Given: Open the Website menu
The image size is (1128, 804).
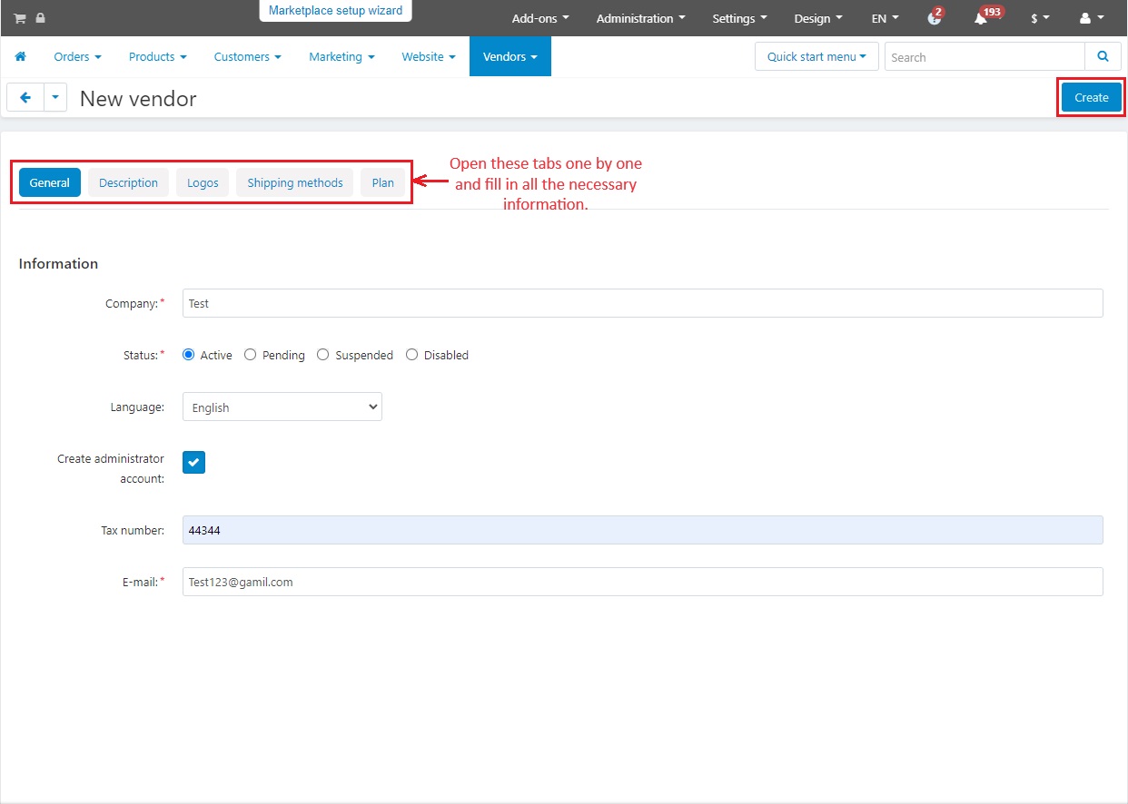Looking at the screenshot, I should (429, 56).
